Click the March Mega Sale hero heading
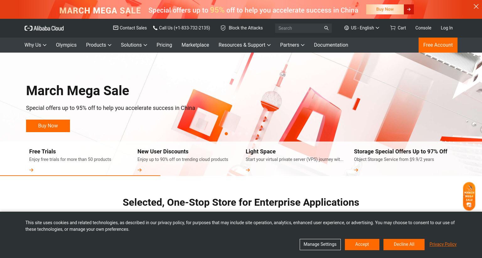The image size is (482, 258). click(78, 91)
